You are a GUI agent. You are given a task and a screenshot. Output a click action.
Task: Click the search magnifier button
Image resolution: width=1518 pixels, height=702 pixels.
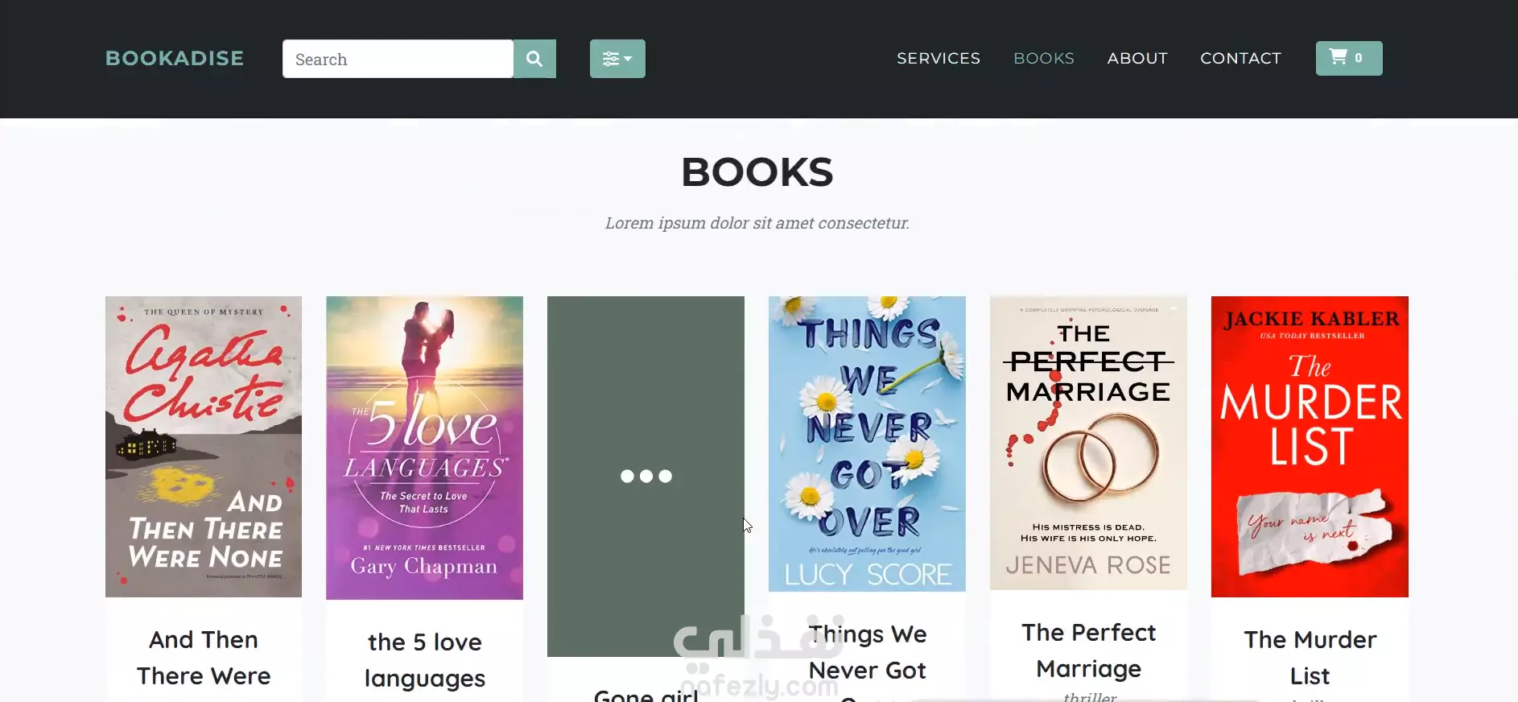(534, 59)
